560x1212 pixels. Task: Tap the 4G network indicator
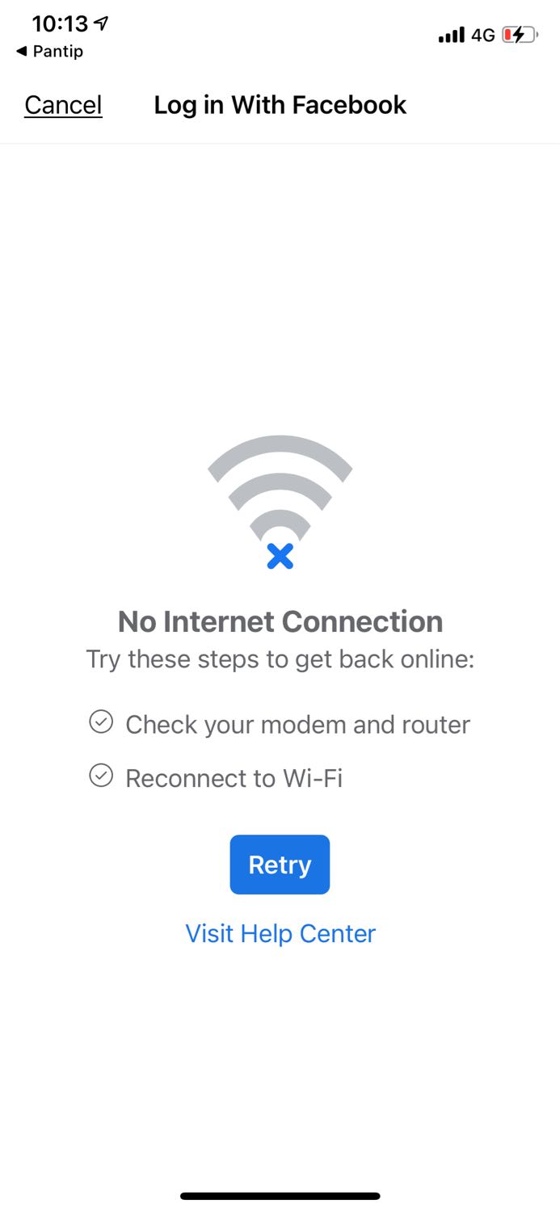point(483,35)
